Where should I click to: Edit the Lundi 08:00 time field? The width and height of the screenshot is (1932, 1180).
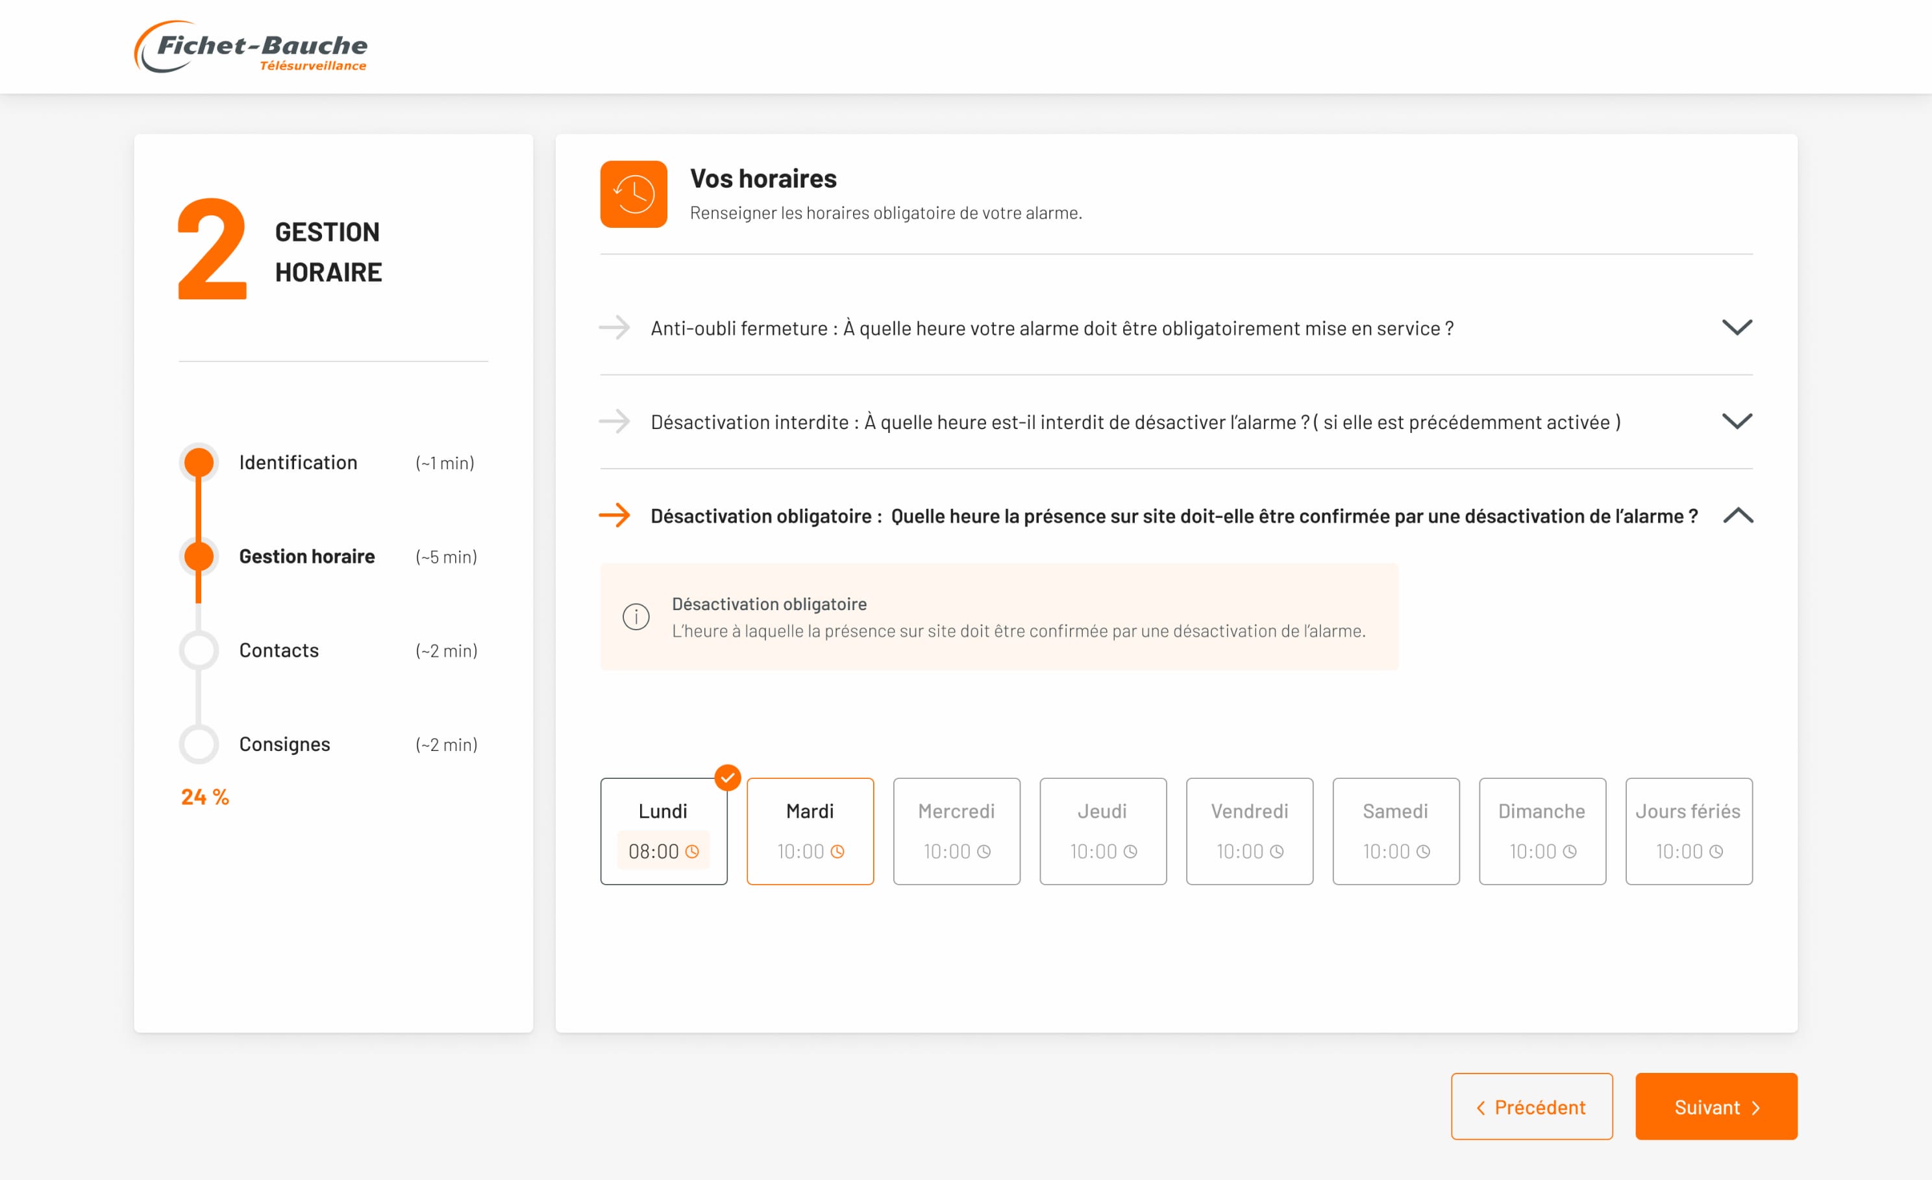point(653,852)
